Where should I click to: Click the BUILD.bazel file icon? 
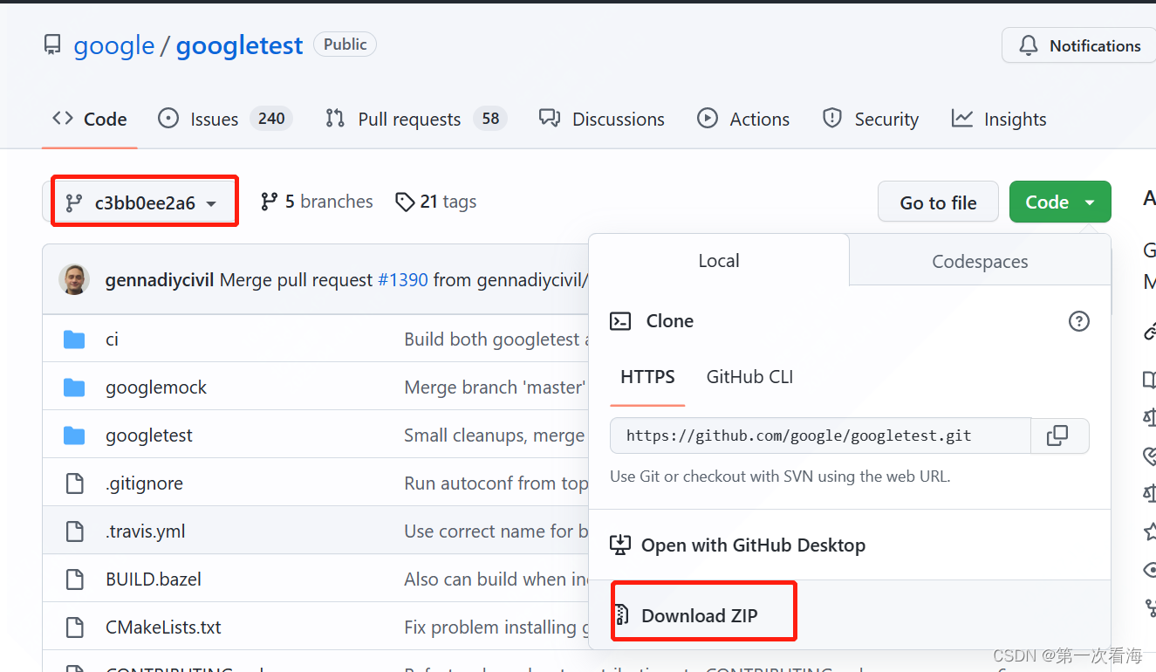click(x=75, y=579)
